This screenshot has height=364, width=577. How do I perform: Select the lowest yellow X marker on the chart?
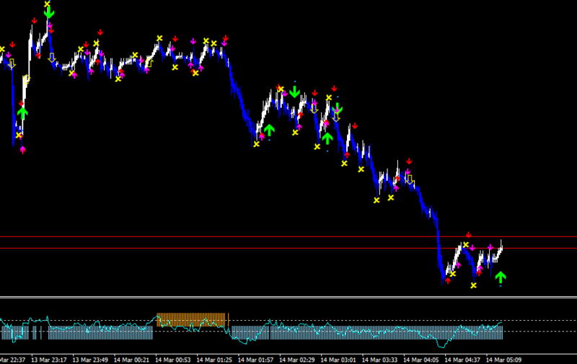point(474,285)
